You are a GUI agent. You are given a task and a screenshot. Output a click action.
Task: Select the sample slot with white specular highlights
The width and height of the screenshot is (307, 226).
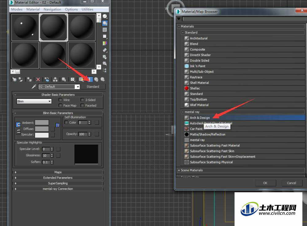pos(25,27)
